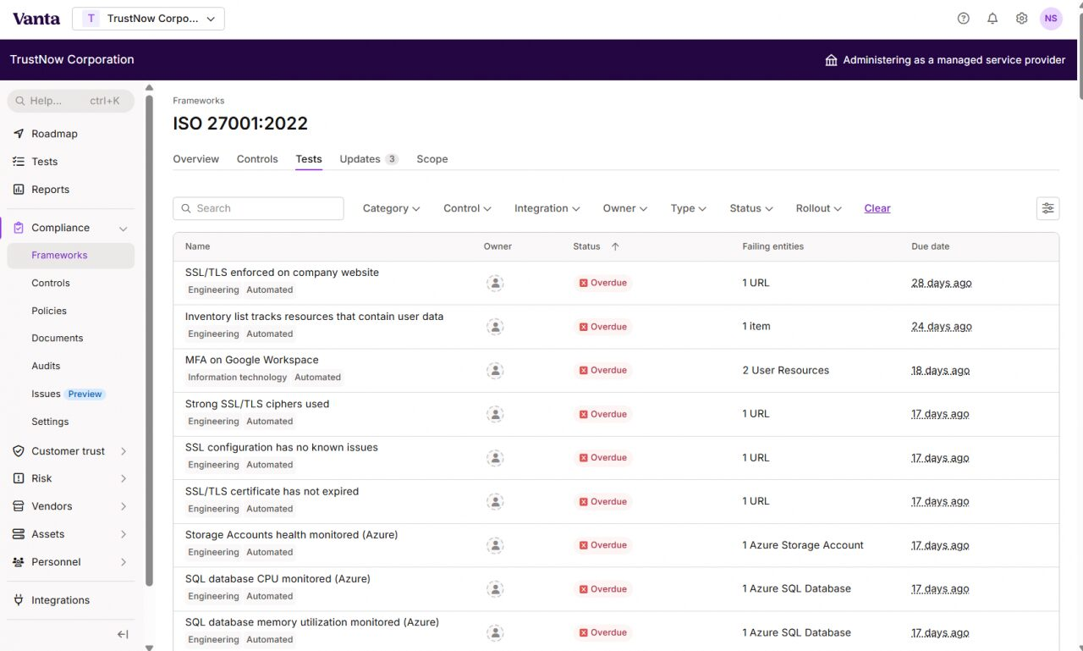The width and height of the screenshot is (1083, 651).
Task: Click the Integrations plug icon
Action: coord(19,600)
